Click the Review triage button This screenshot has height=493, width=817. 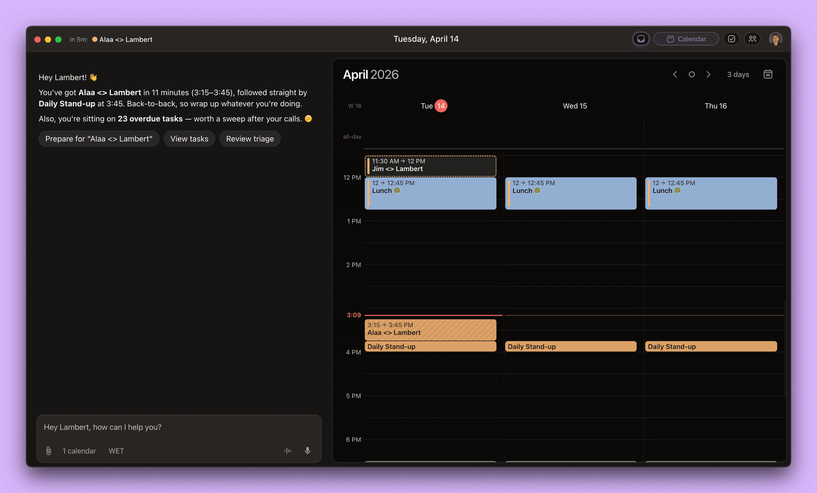tap(250, 139)
